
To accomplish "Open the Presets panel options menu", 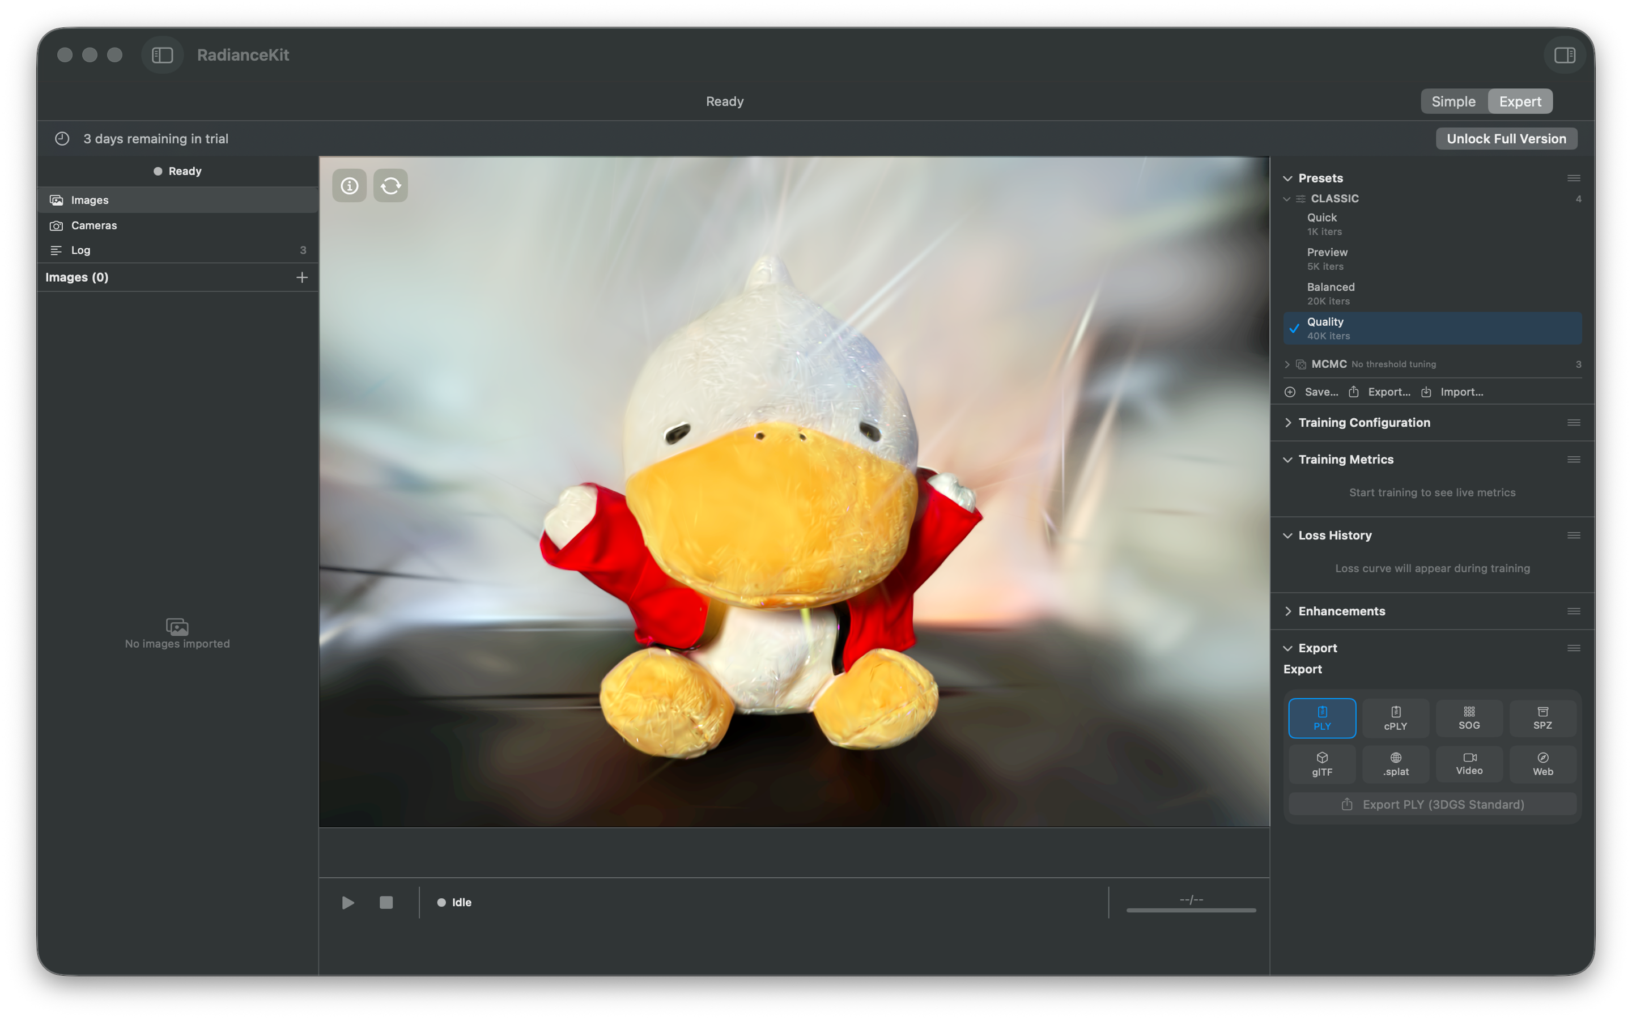I will (1573, 178).
